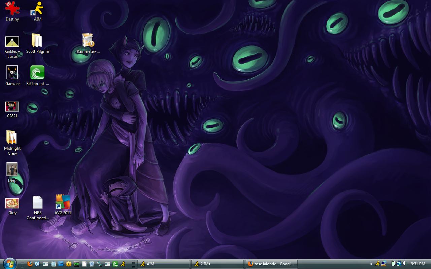Viewport: 431px width, 269px height.
Task: Click the 9:31 PM system clock
Action: pos(418,264)
